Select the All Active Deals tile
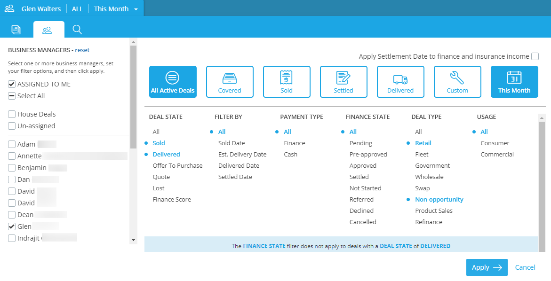 coord(173,82)
